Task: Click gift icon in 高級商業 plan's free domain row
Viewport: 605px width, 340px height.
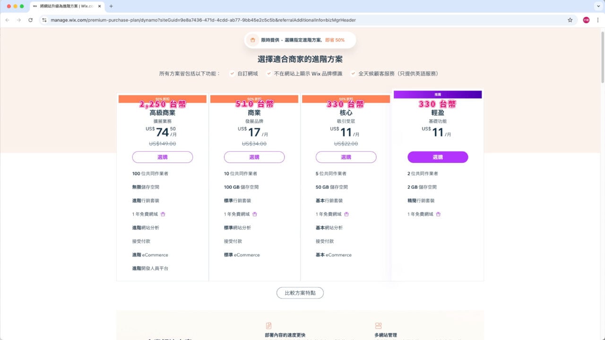Action: (x=163, y=214)
